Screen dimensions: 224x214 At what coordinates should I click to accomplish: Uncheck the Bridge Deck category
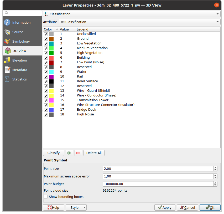46,110
